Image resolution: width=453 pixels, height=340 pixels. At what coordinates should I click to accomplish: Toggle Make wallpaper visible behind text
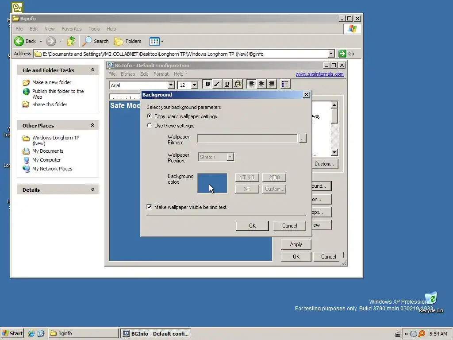click(x=149, y=207)
